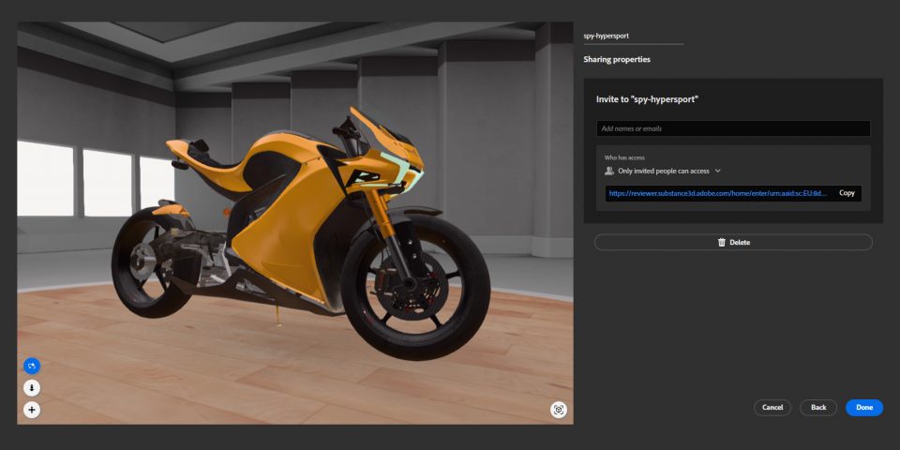The height and width of the screenshot is (450, 900).
Task: Open the reviewer.substance3d.adobe.com share link
Action: [x=717, y=193]
